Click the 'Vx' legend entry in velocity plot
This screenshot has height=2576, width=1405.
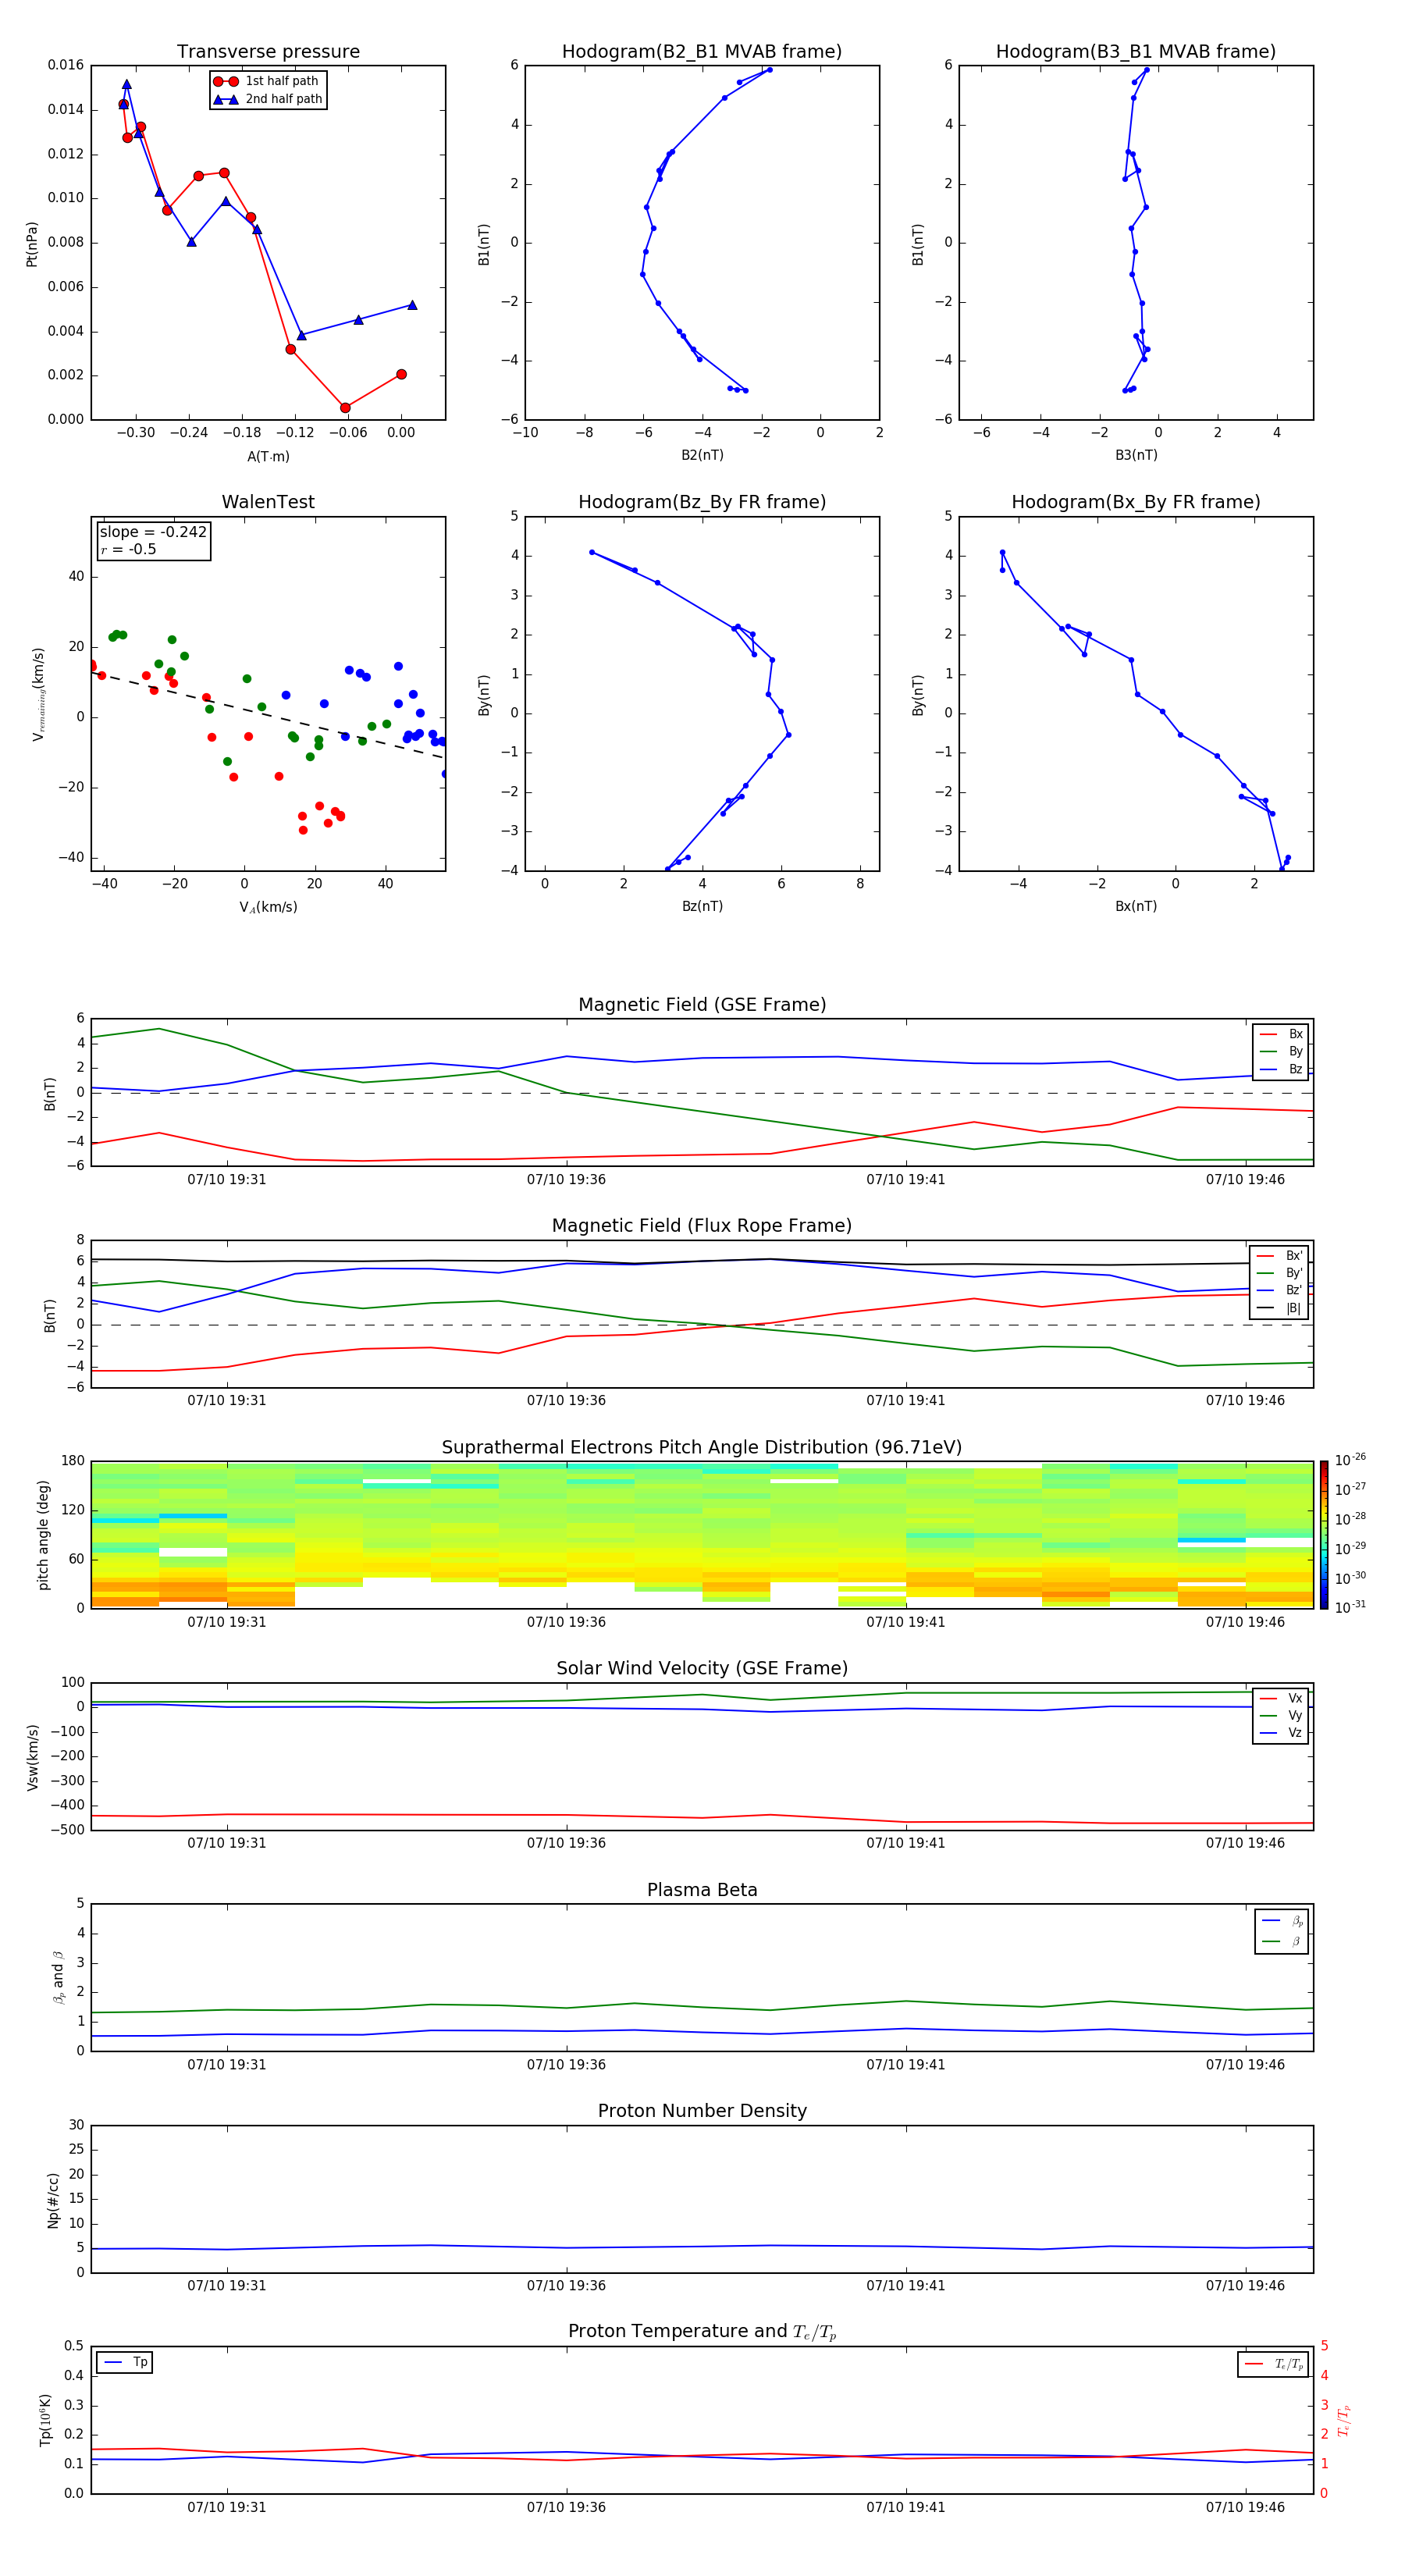1281,1698
